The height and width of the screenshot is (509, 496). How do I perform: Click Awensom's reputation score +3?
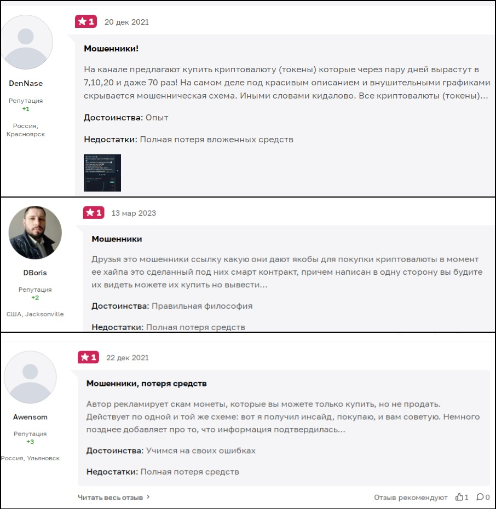(x=30, y=442)
